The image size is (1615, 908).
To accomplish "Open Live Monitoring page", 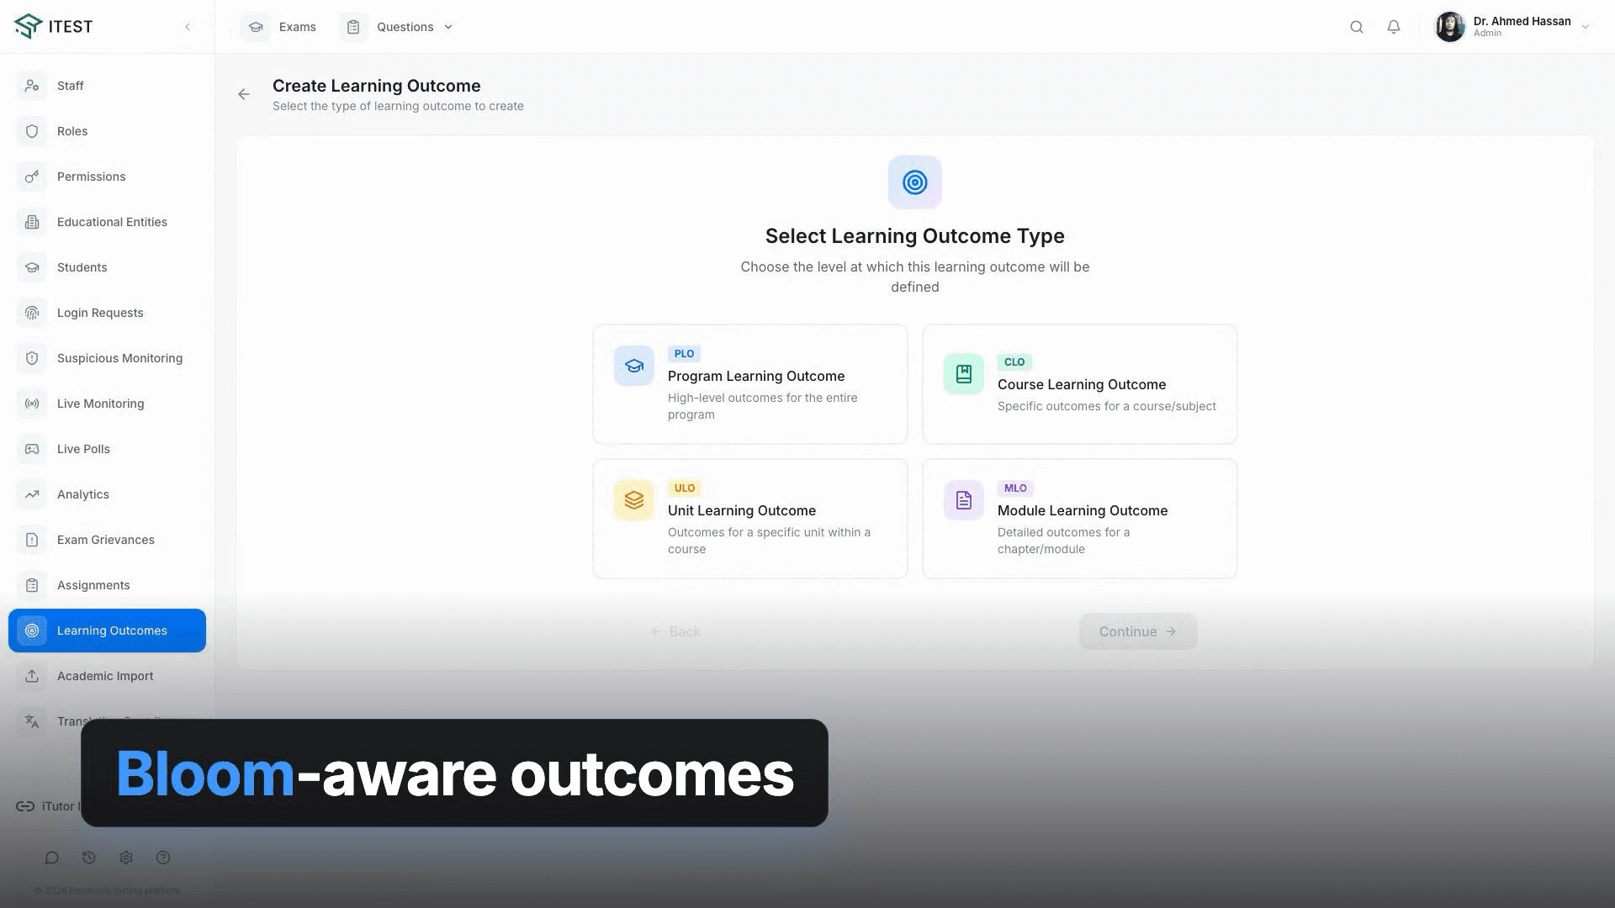I will [107, 404].
